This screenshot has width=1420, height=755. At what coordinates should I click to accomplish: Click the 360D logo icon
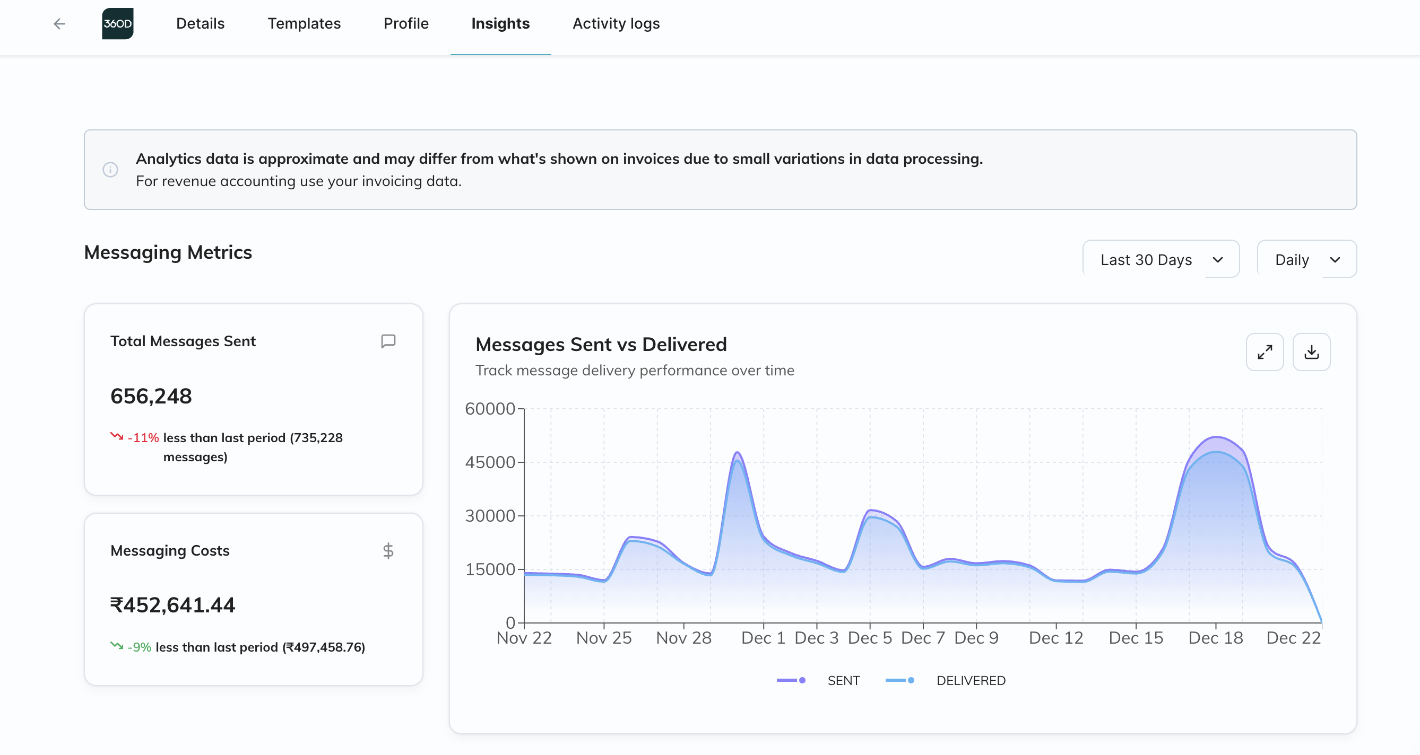click(117, 24)
